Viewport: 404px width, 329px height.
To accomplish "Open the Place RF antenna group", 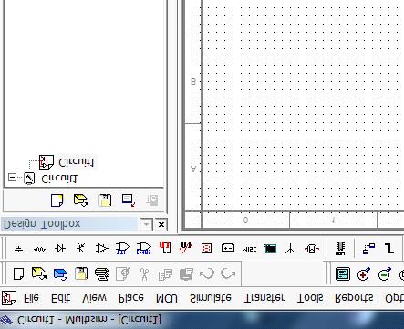I will coord(291,249).
